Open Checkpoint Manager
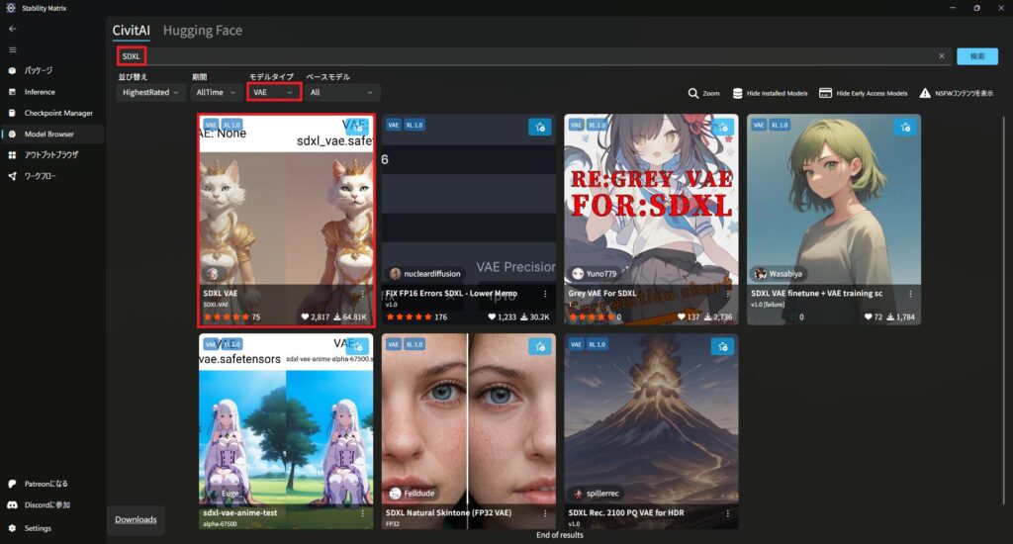The image size is (1013, 544). pos(51,113)
